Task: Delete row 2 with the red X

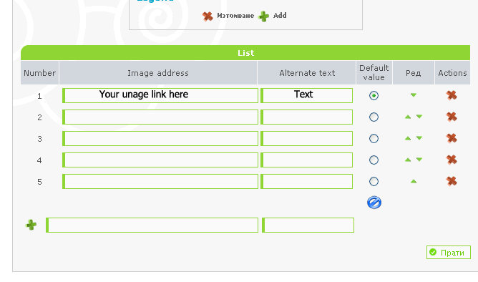Action: [452, 117]
